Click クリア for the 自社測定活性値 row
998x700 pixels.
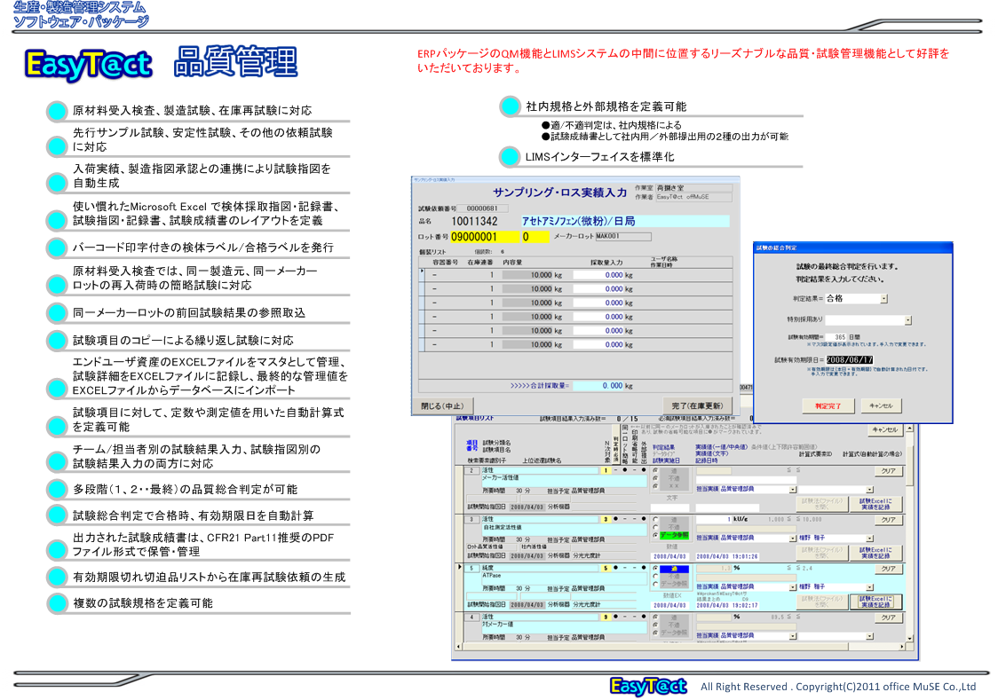[x=889, y=520]
